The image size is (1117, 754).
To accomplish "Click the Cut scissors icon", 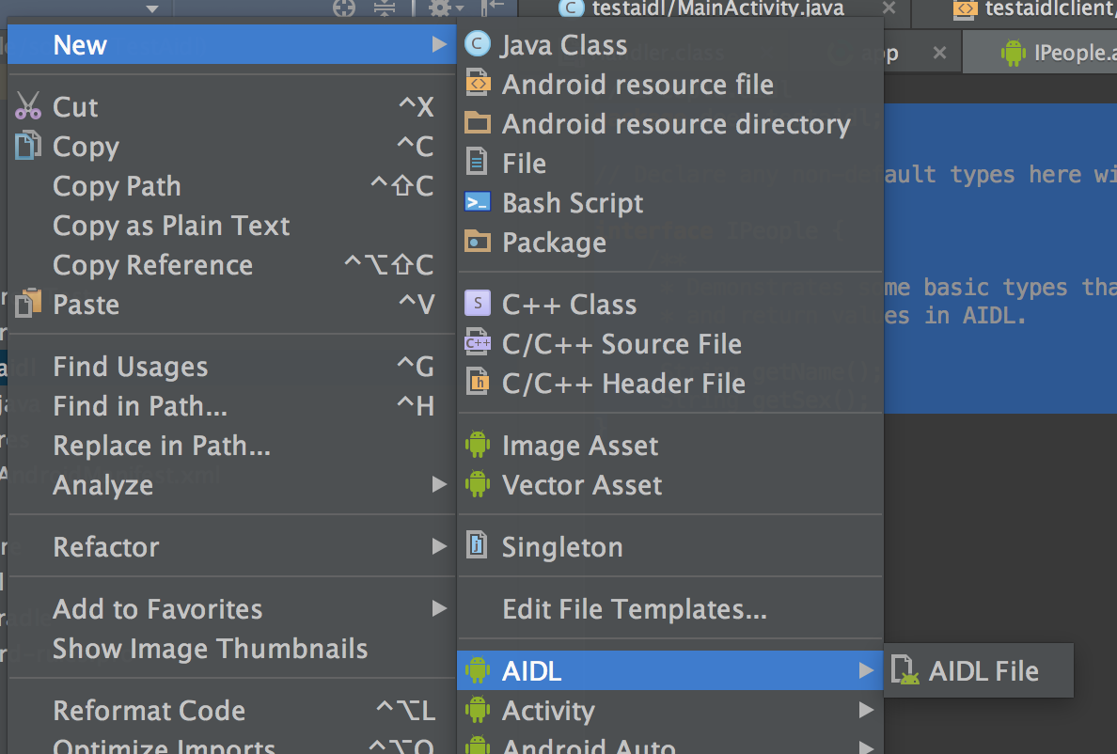I will click(28, 105).
